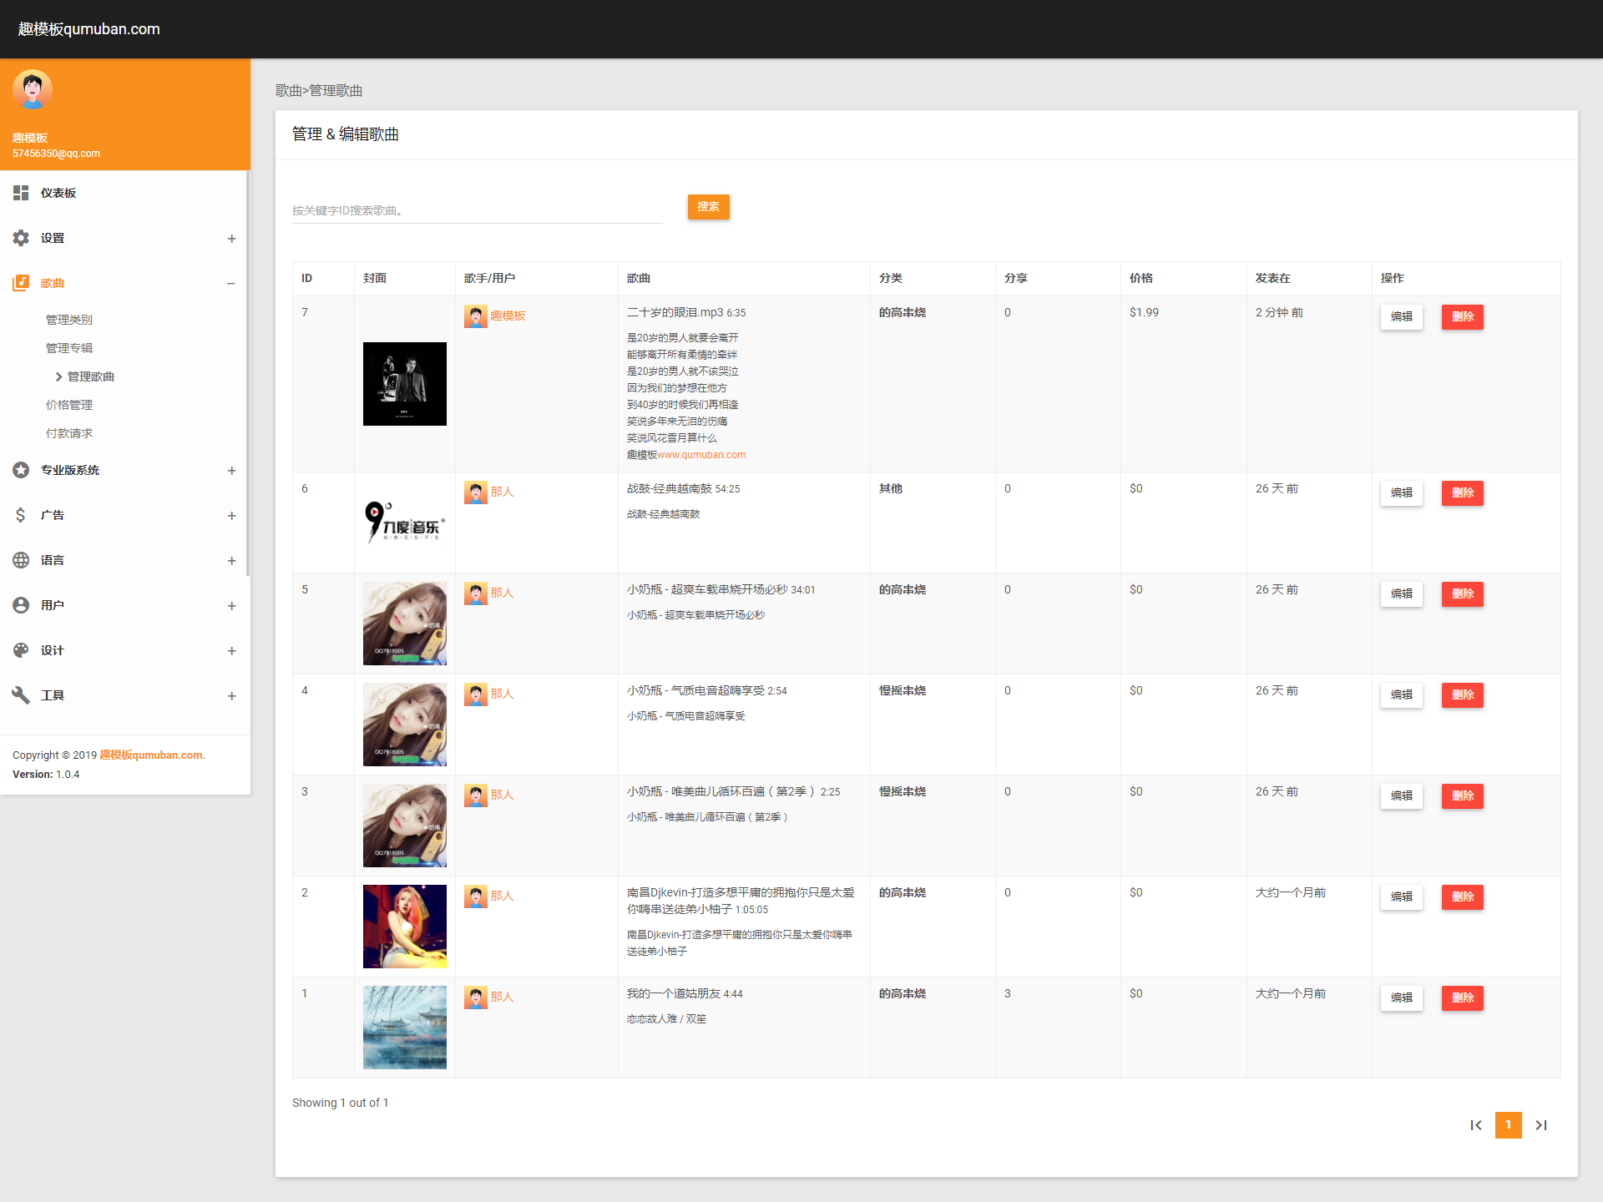Screen dimensions: 1603x1202
Task: Open the landscape cover of song ID 1
Action: pos(405,1028)
